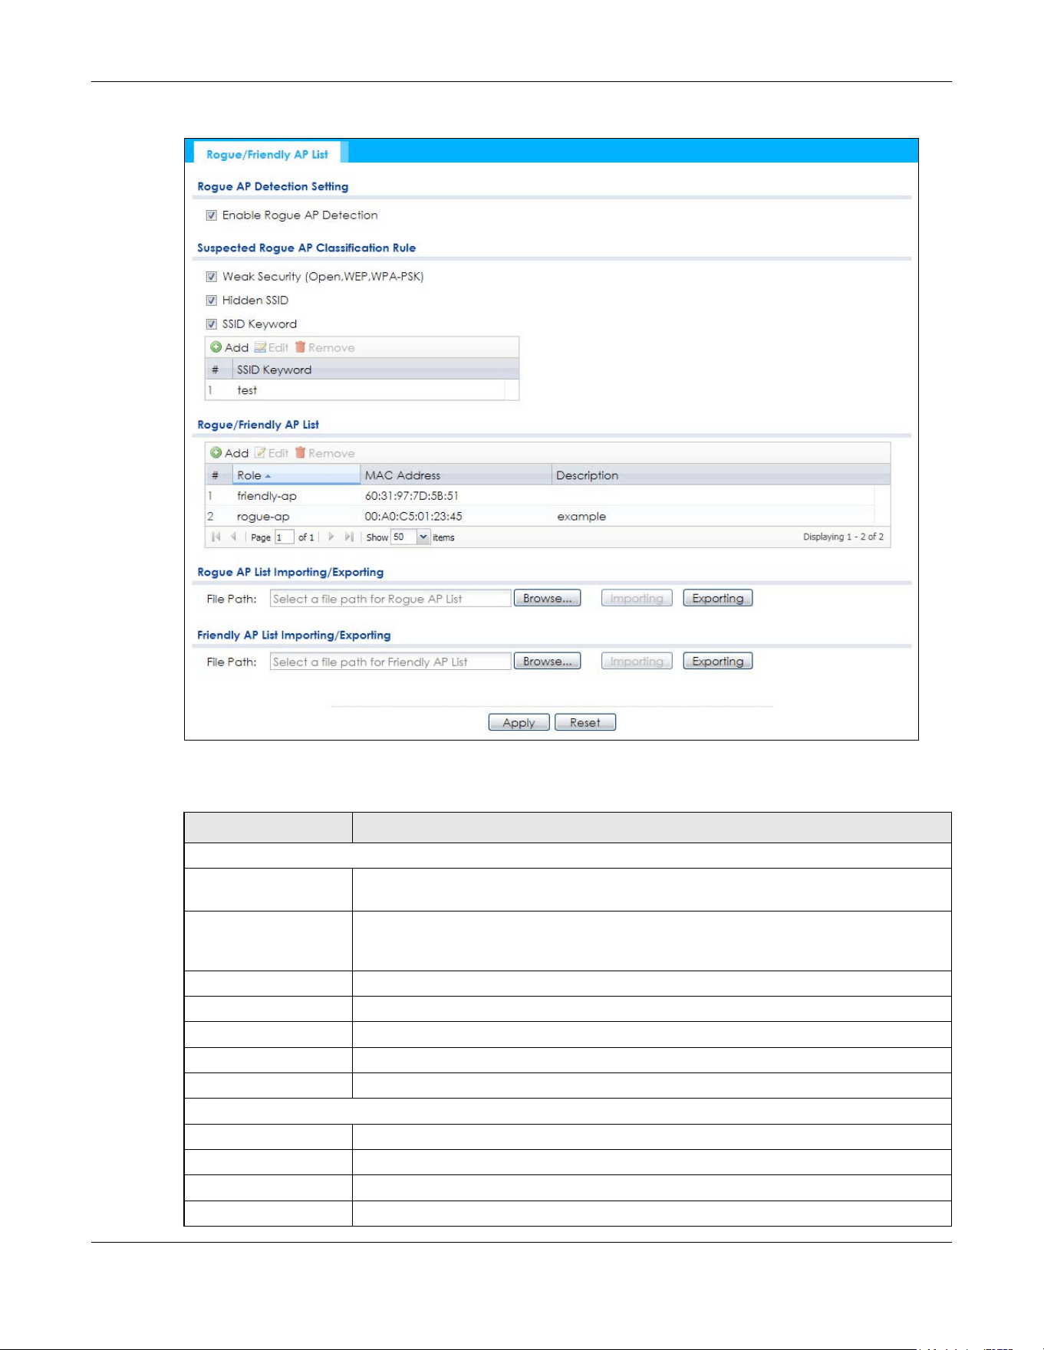Sort by Role column header
Screen dimensions: 1044x1350
[x=296, y=475]
